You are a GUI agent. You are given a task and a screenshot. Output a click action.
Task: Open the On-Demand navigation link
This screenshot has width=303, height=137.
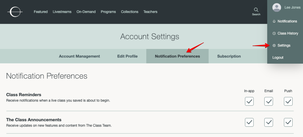click(x=86, y=12)
